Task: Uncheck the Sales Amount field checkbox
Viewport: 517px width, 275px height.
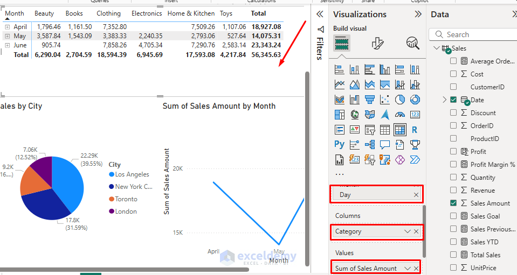Action: [x=453, y=203]
